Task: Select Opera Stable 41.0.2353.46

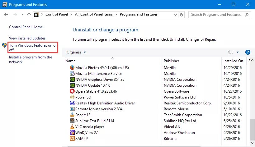Action: (96, 91)
